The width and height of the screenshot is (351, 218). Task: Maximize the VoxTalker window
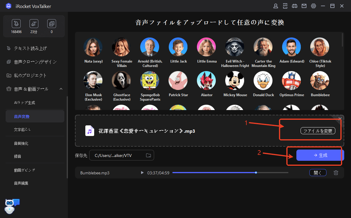[x=332, y=6]
